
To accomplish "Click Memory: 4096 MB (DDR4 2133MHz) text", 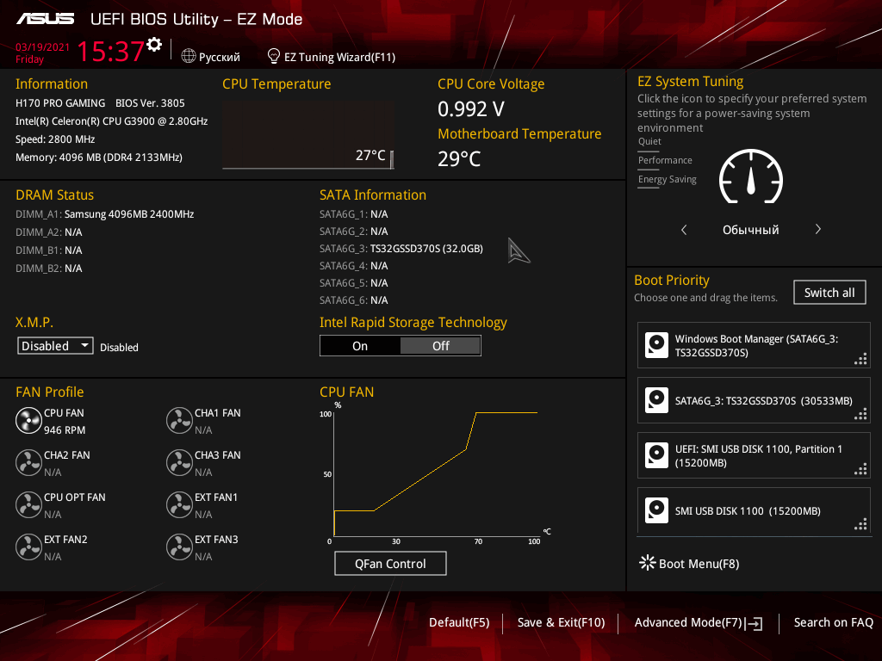I will pos(98,158).
